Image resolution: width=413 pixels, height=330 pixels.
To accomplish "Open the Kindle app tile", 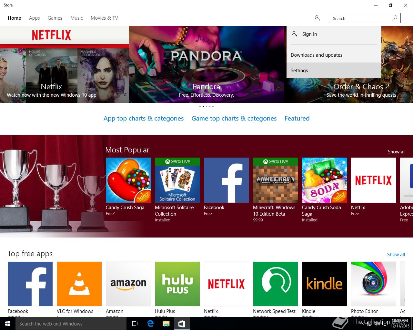I will tap(324, 284).
